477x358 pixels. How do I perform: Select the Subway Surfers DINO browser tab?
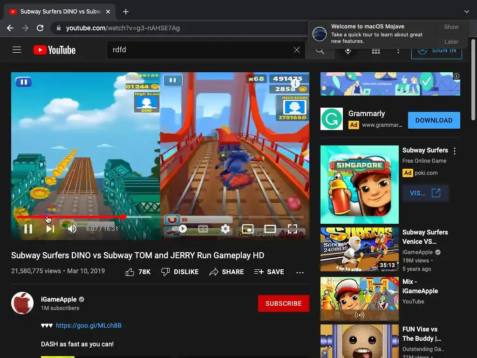point(60,12)
